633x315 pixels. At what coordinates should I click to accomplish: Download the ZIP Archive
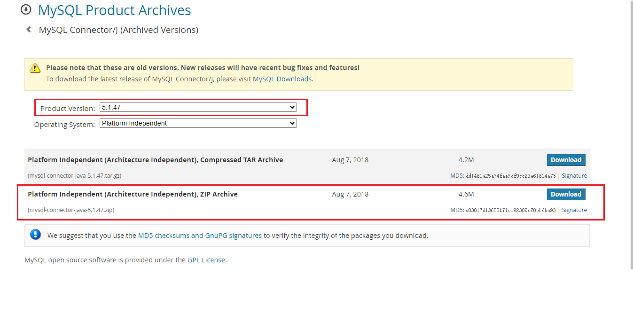[x=566, y=194]
